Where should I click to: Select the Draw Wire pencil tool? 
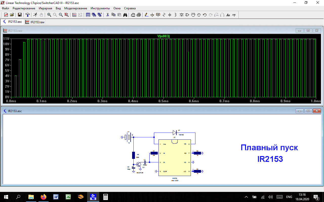(147, 15)
